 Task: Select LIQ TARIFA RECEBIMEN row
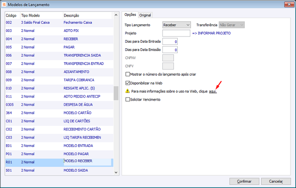tap(60, 137)
